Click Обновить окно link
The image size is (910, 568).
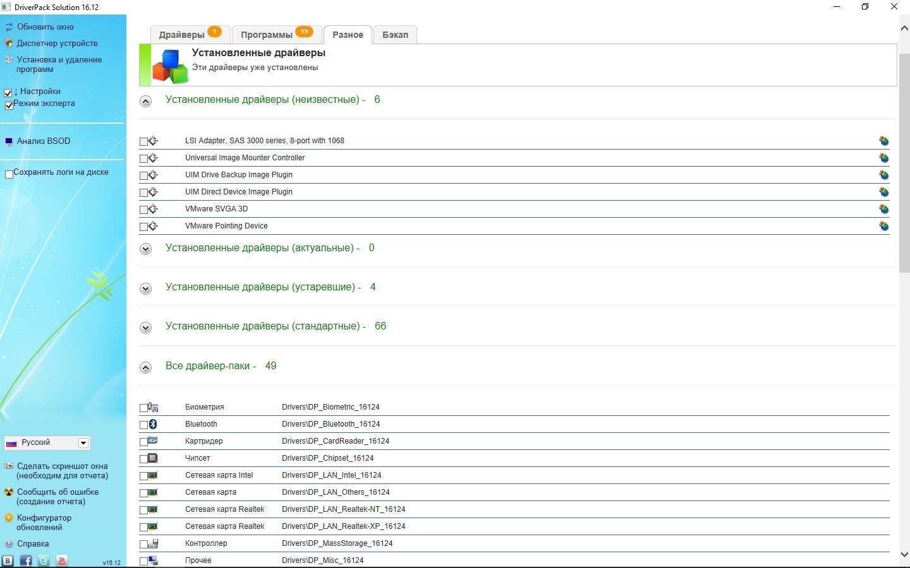point(45,27)
